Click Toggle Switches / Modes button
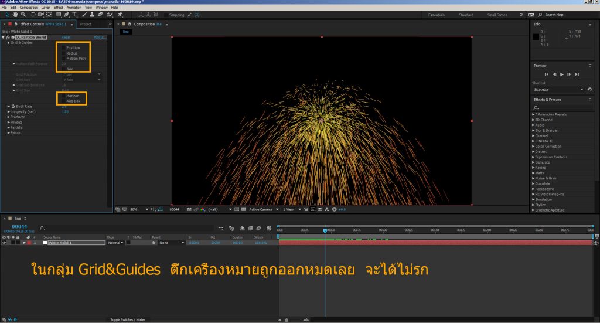 pyautogui.click(x=128, y=319)
